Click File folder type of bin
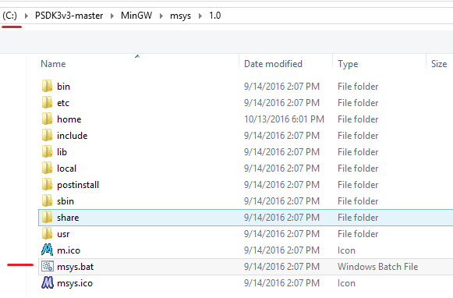Viewport: 453px width, 298px height. point(358,87)
